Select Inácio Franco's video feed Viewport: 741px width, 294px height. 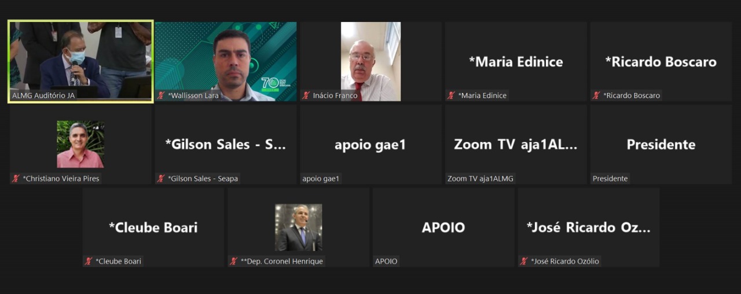point(370,62)
